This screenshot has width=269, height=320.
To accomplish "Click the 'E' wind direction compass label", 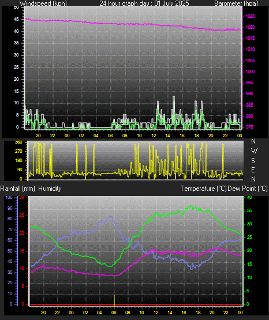I will (x=253, y=170).
